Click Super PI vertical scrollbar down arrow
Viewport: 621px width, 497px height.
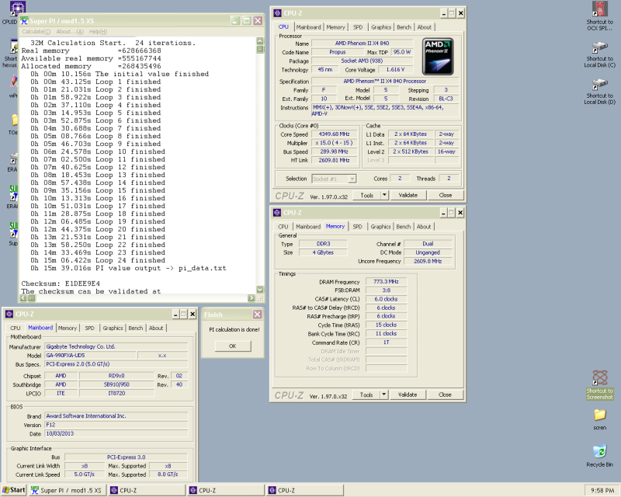[x=260, y=290]
